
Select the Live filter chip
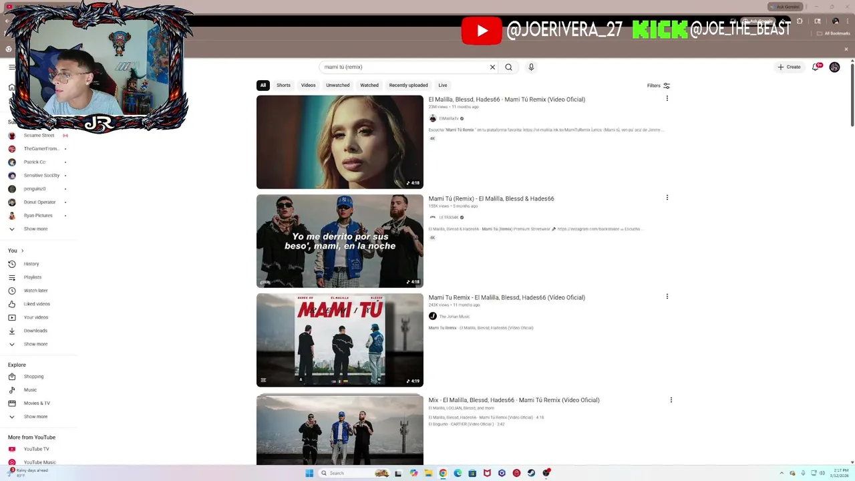(x=442, y=85)
